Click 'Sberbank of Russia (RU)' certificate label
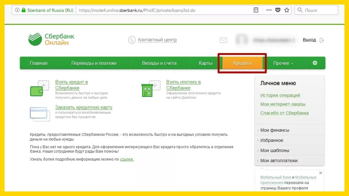349x196 pixels. 50,10
